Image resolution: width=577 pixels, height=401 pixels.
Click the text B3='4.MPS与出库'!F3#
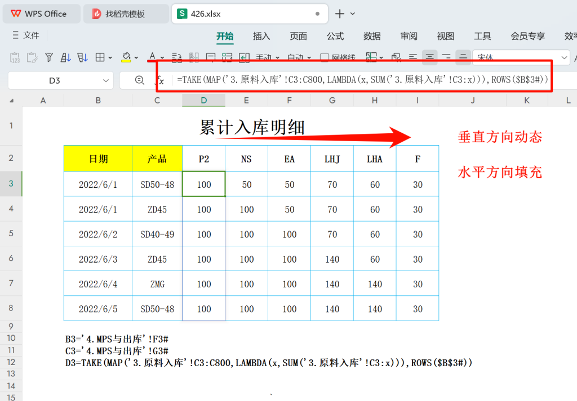(x=117, y=339)
